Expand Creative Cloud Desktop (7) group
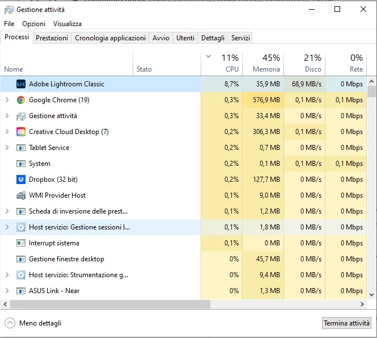Image resolution: width=377 pixels, height=338 pixels. [x=7, y=132]
